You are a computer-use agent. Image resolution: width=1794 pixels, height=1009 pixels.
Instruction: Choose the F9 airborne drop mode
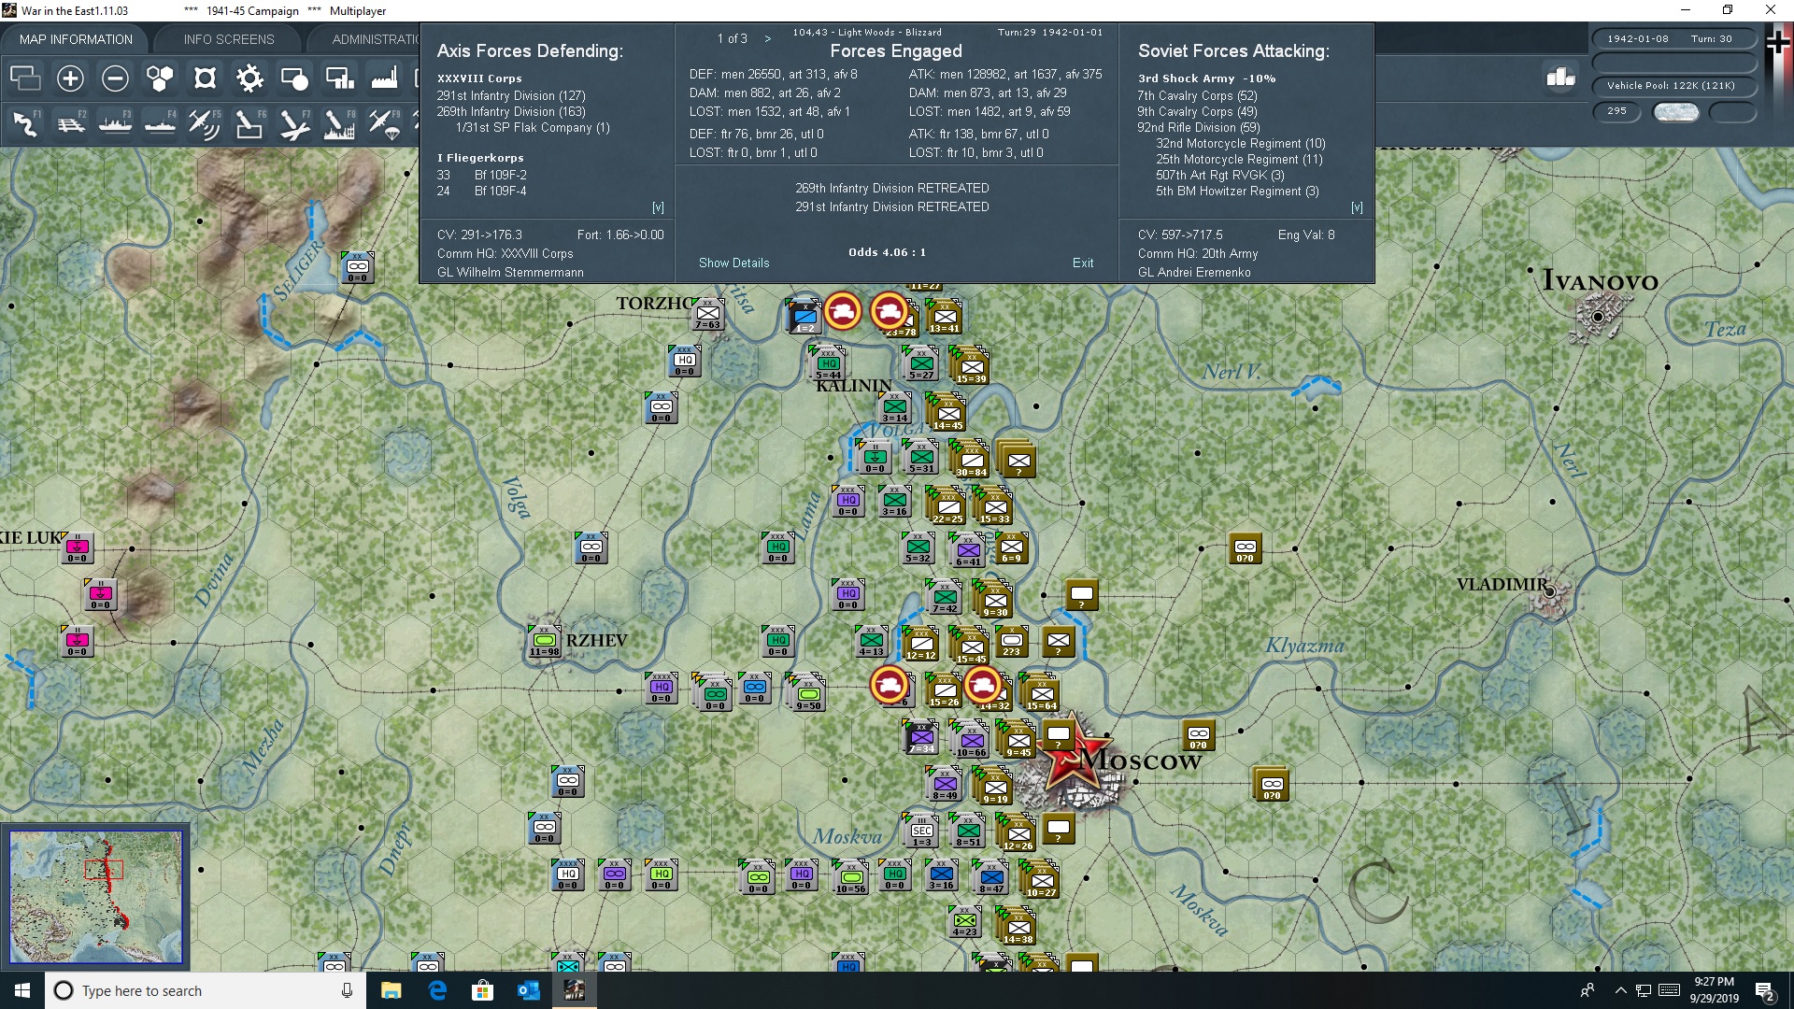384,122
